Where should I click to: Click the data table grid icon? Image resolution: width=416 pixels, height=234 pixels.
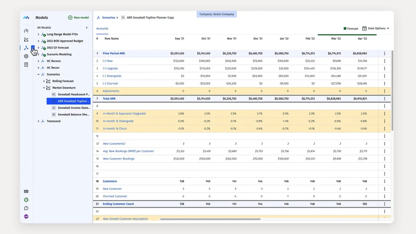pyautogui.click(x=26, y=191)
